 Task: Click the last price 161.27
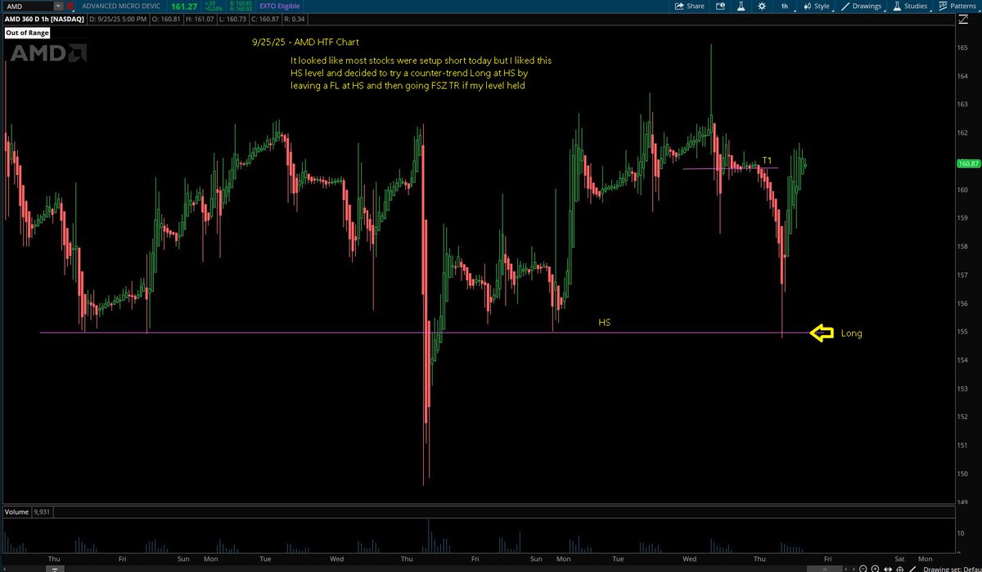[184, 7]
